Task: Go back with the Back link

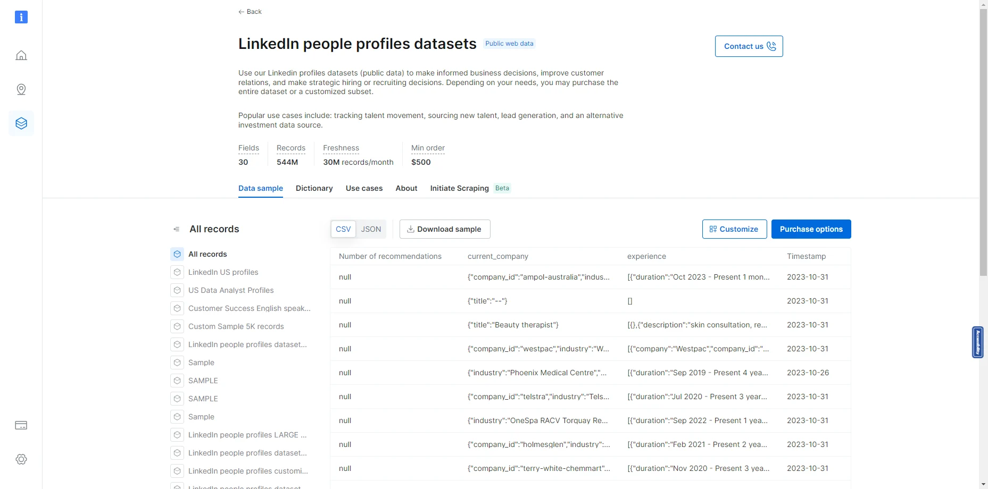Action: [x=250, y=12]
